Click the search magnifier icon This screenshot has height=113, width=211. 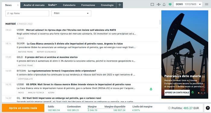[x=8, y=13]
